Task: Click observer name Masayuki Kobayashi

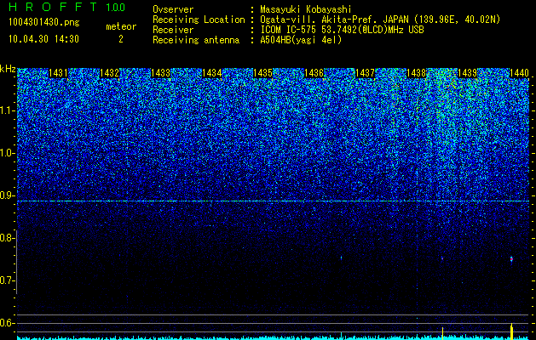Action: click(x=306, y=9)
